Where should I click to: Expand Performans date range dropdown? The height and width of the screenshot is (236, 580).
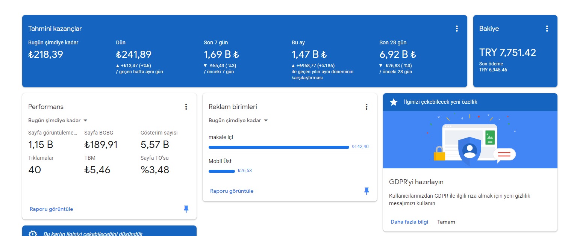[x=58, y=121]
